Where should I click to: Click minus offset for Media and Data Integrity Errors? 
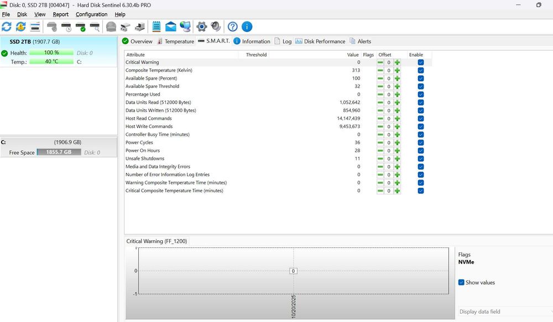pyautogui.click(x=380, y=167)
